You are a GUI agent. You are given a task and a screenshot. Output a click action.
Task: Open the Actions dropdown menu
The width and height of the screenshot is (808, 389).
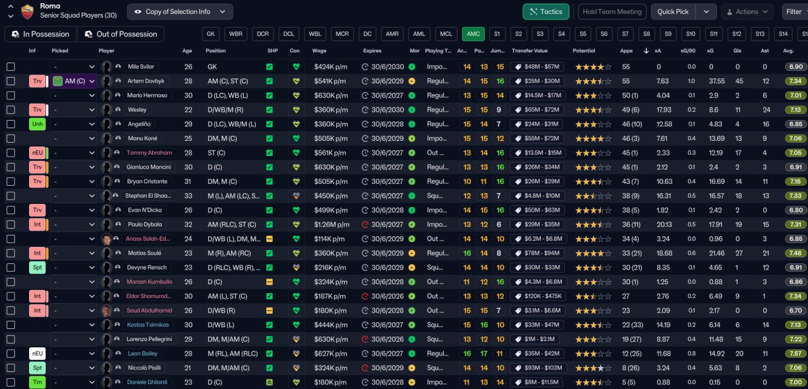click(x=747, y=11)
